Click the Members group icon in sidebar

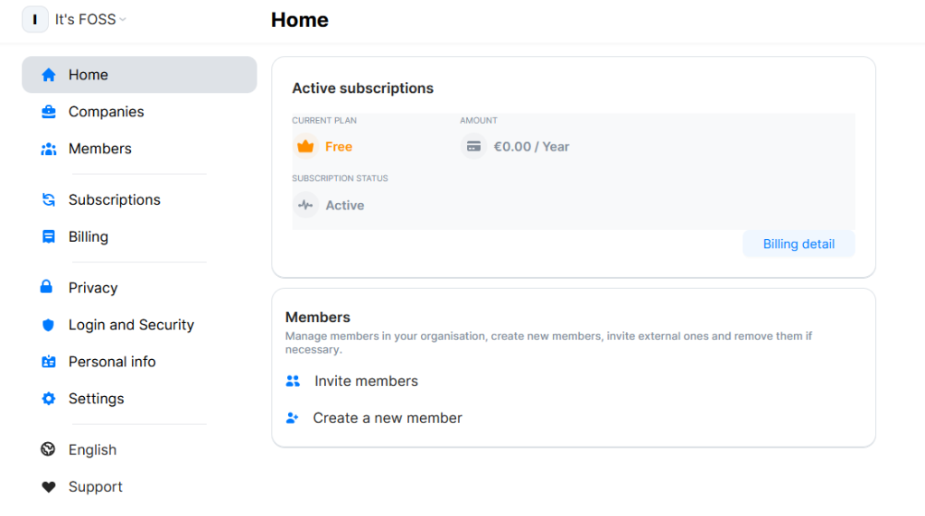point(49,149)
